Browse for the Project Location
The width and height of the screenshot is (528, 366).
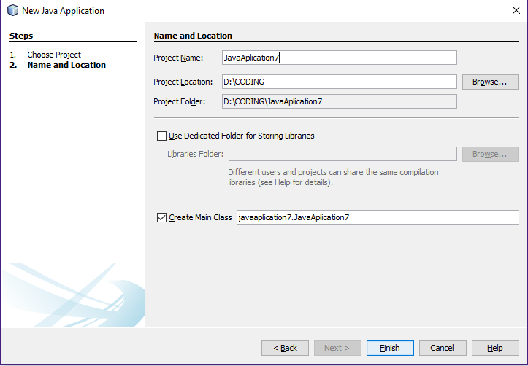click(x=490, y=82)
